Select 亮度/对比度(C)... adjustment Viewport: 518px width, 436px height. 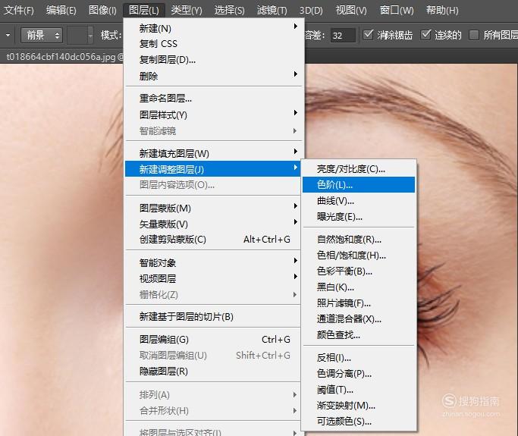pyautogui.click(x=359, y=169)
